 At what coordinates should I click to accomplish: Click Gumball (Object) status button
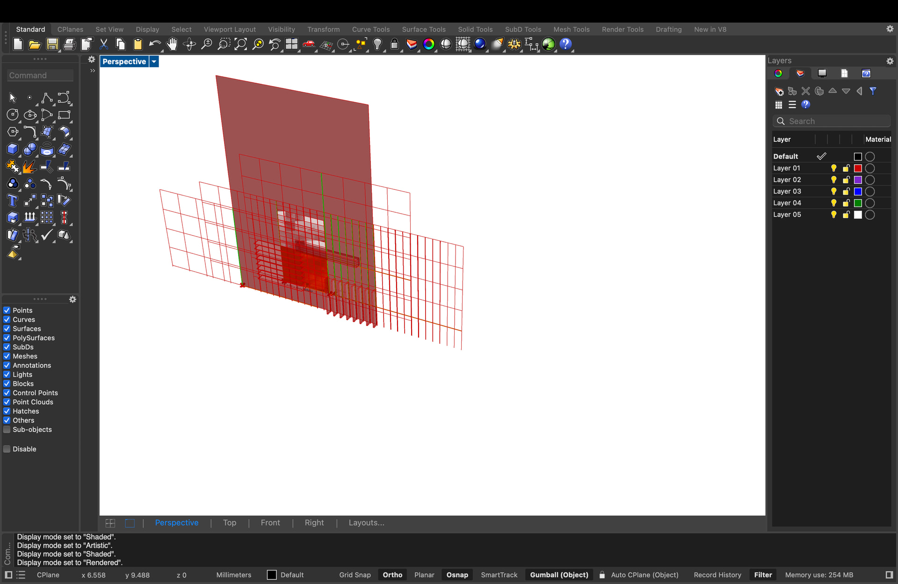559,575
